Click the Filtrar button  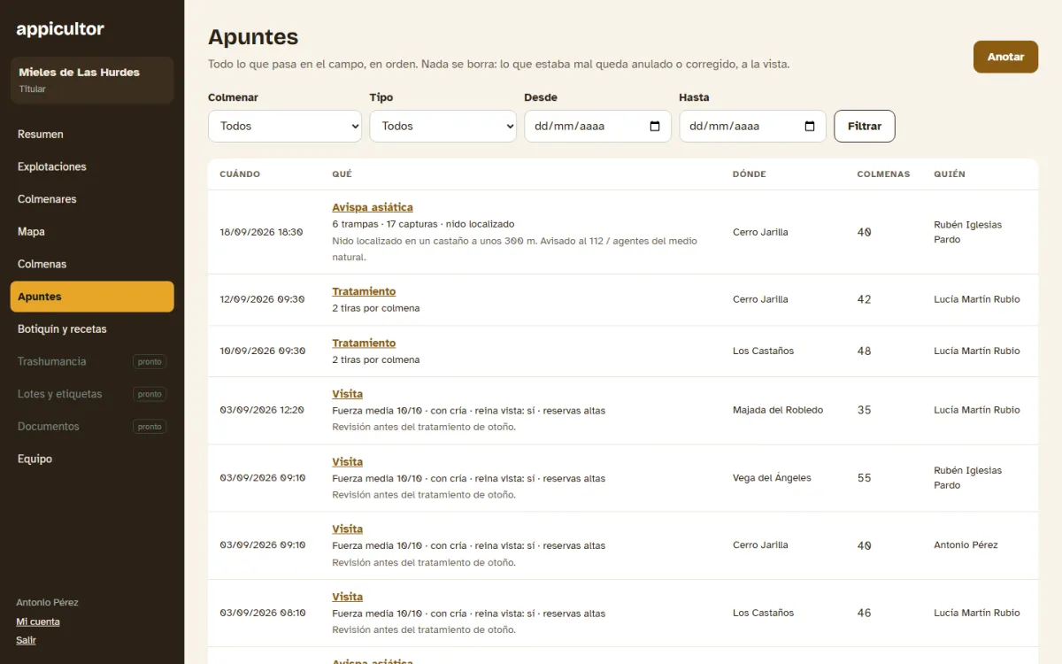coord(865,126)
